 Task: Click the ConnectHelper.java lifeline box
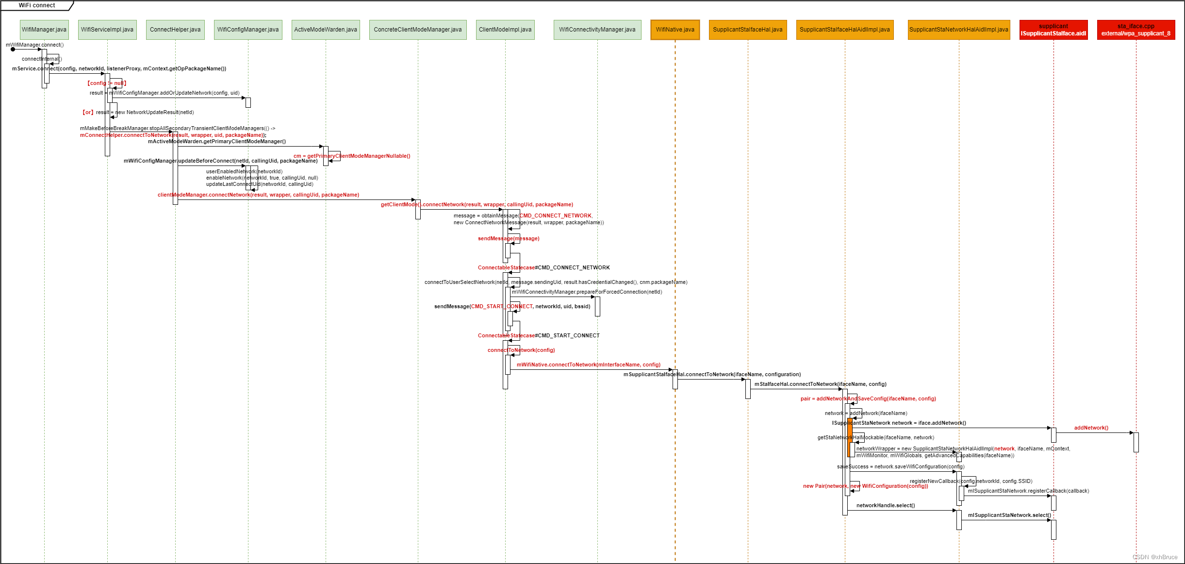(175, 30)
